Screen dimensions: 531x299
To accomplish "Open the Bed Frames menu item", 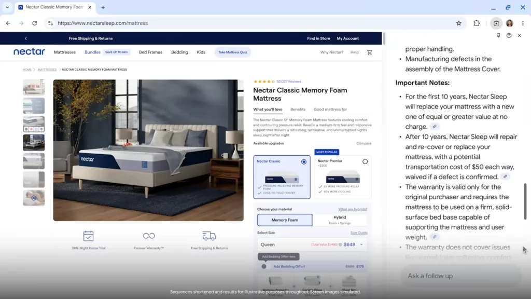I will pyautogui.click(x=150, y=52).
